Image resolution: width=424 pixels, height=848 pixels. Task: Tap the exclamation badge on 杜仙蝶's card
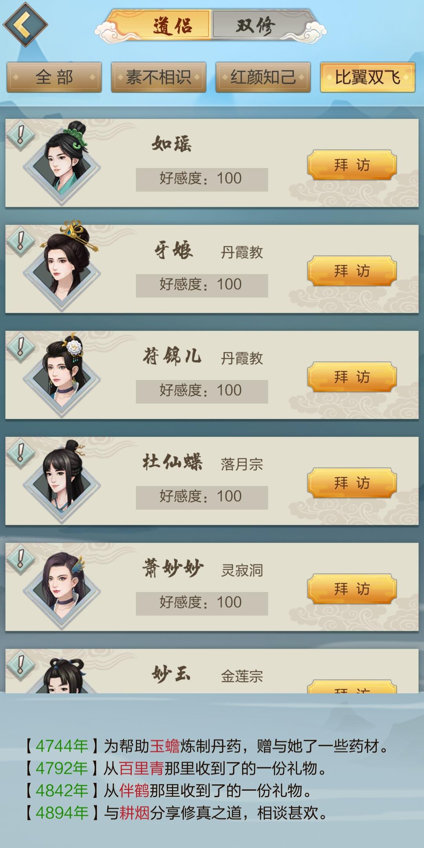click(x=21, y=453)
